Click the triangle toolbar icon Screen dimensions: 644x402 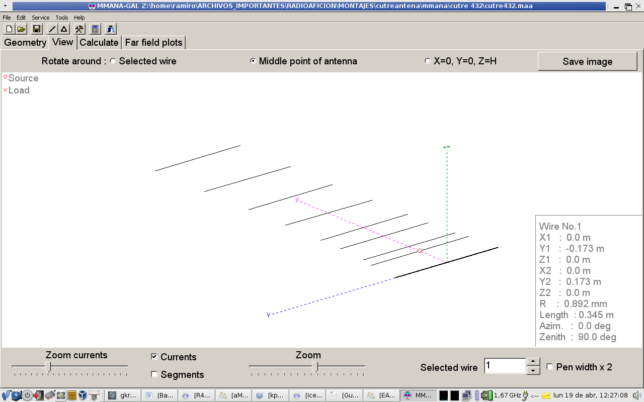pyautogui.click(x=64, y=29)
